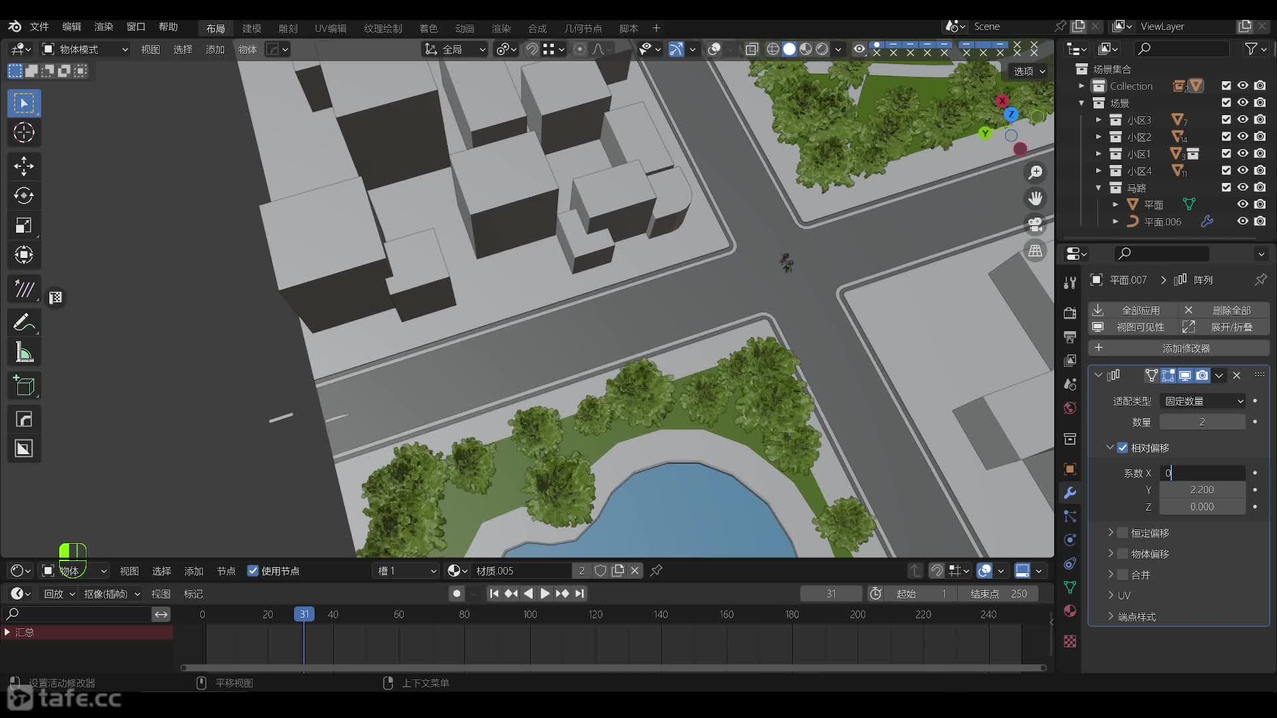This screenshot has width=1277, height=718.
Task: Switch to wireframe viewport shading
Action: [x=773, y=49]
